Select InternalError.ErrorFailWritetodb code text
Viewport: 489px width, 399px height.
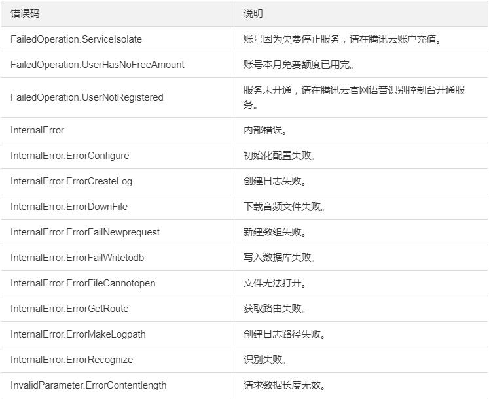tap(77, 258)
